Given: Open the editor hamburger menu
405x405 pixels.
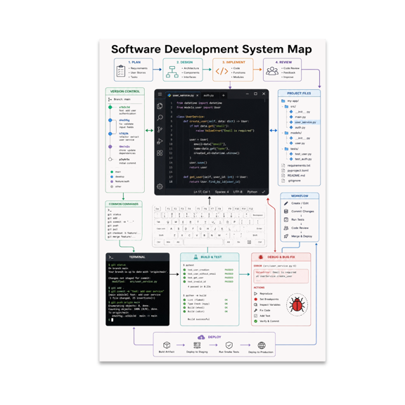Looking at the screenshot, I should click(160, 94).
